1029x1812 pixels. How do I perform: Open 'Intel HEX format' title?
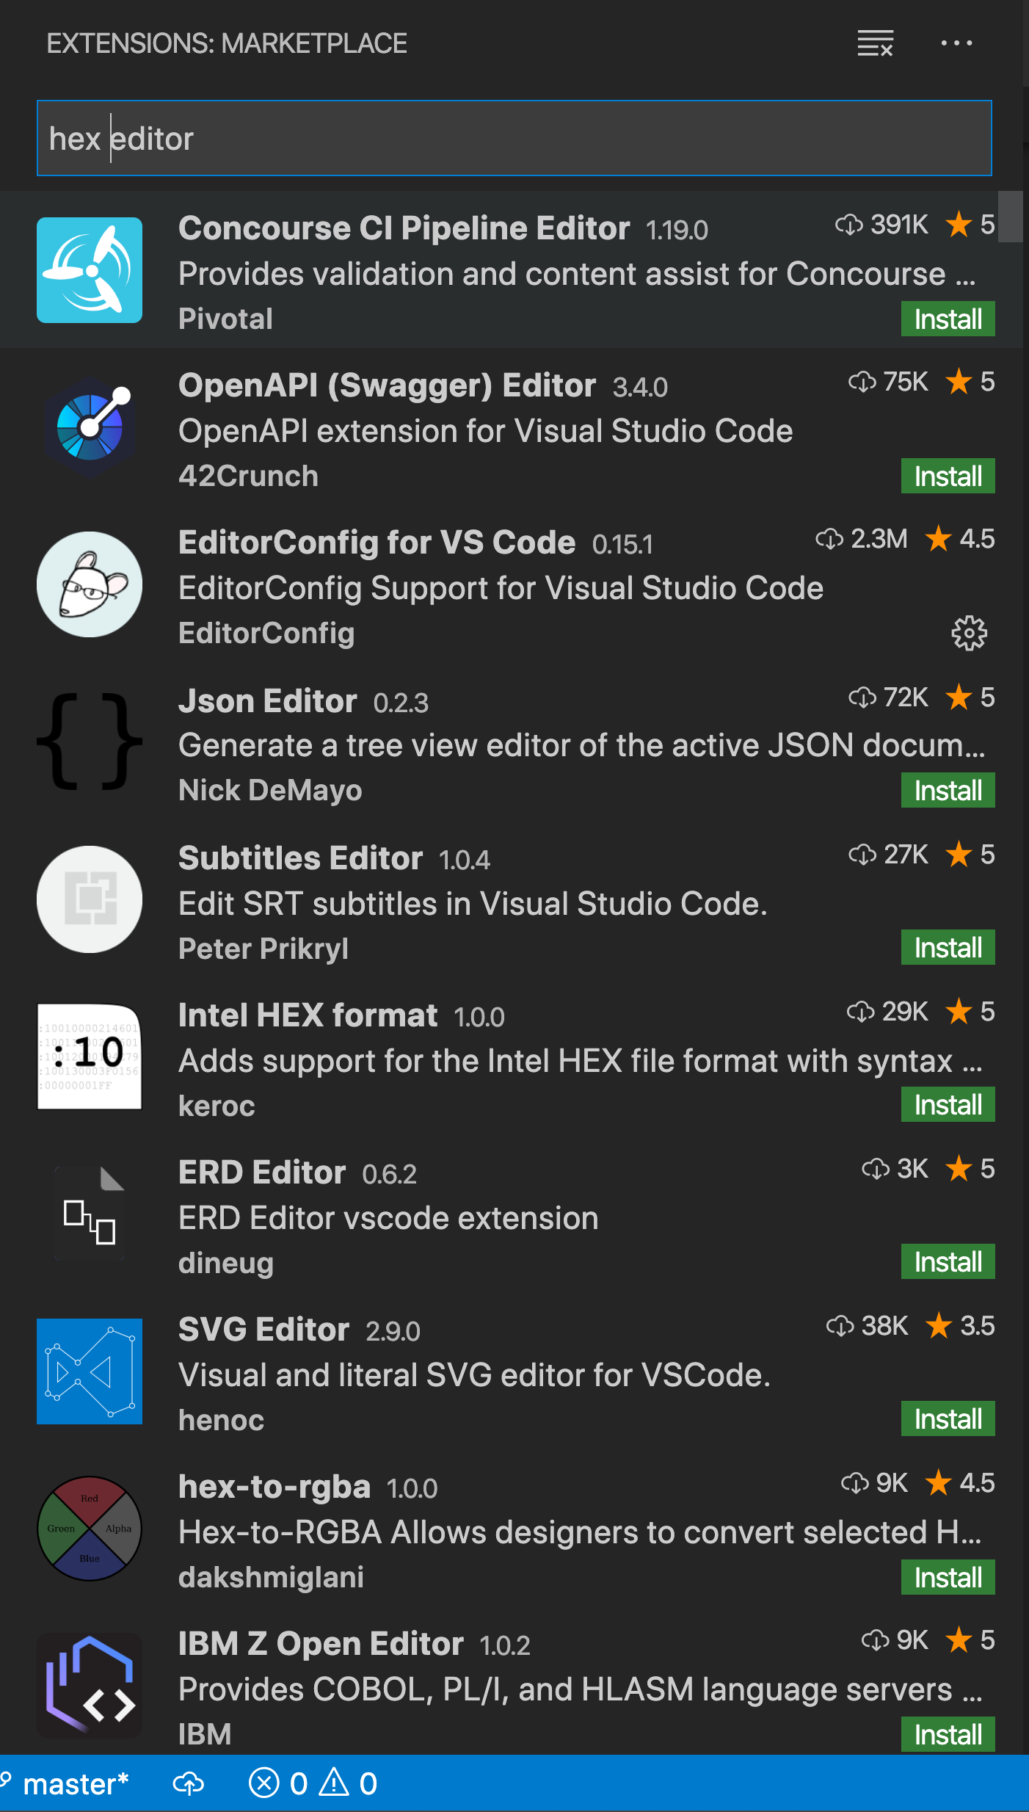coord(308,1015)
